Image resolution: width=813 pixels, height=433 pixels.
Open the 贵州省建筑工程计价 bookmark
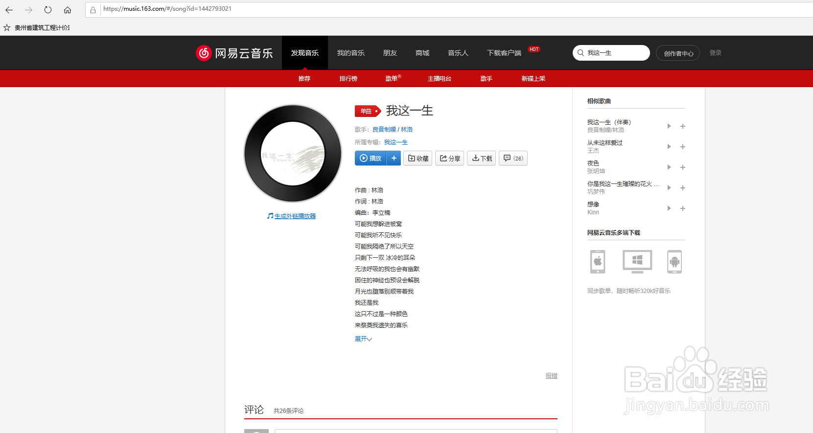[42, 28]
